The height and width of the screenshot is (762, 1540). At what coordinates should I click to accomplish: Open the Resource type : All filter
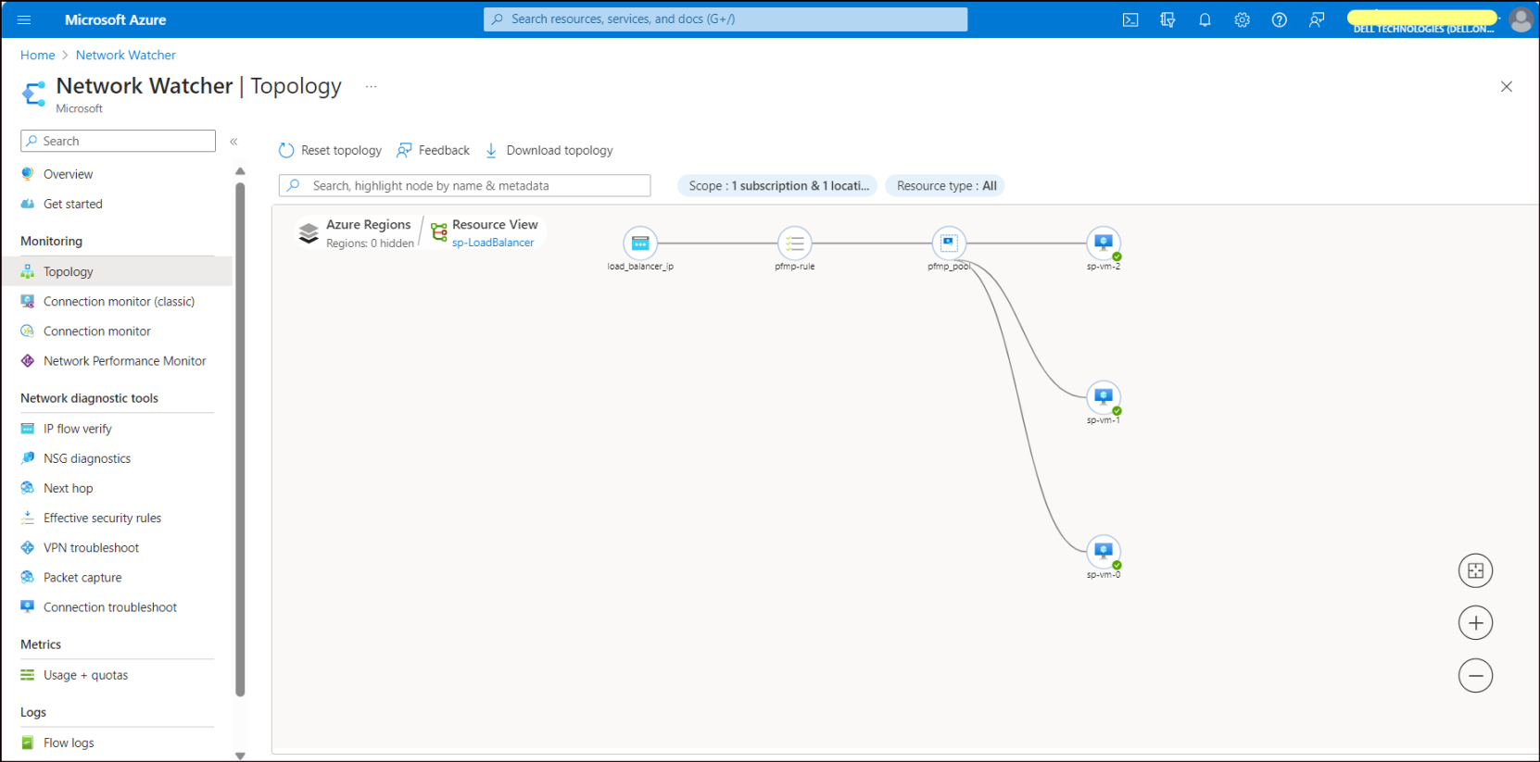[x=946, y=186]
